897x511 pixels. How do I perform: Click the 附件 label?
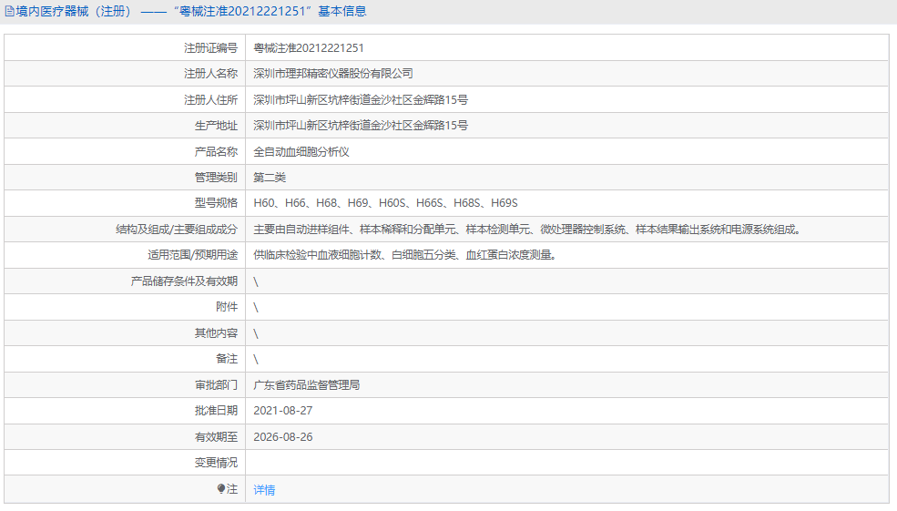click(227, 307)
